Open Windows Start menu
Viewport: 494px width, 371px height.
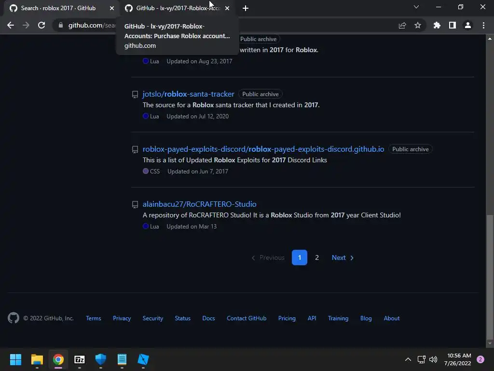tap(15, 359)
